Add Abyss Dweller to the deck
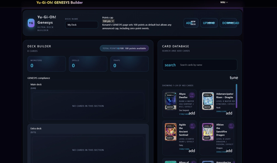Viewport: 277px width, 163px height. pos(192,113)
